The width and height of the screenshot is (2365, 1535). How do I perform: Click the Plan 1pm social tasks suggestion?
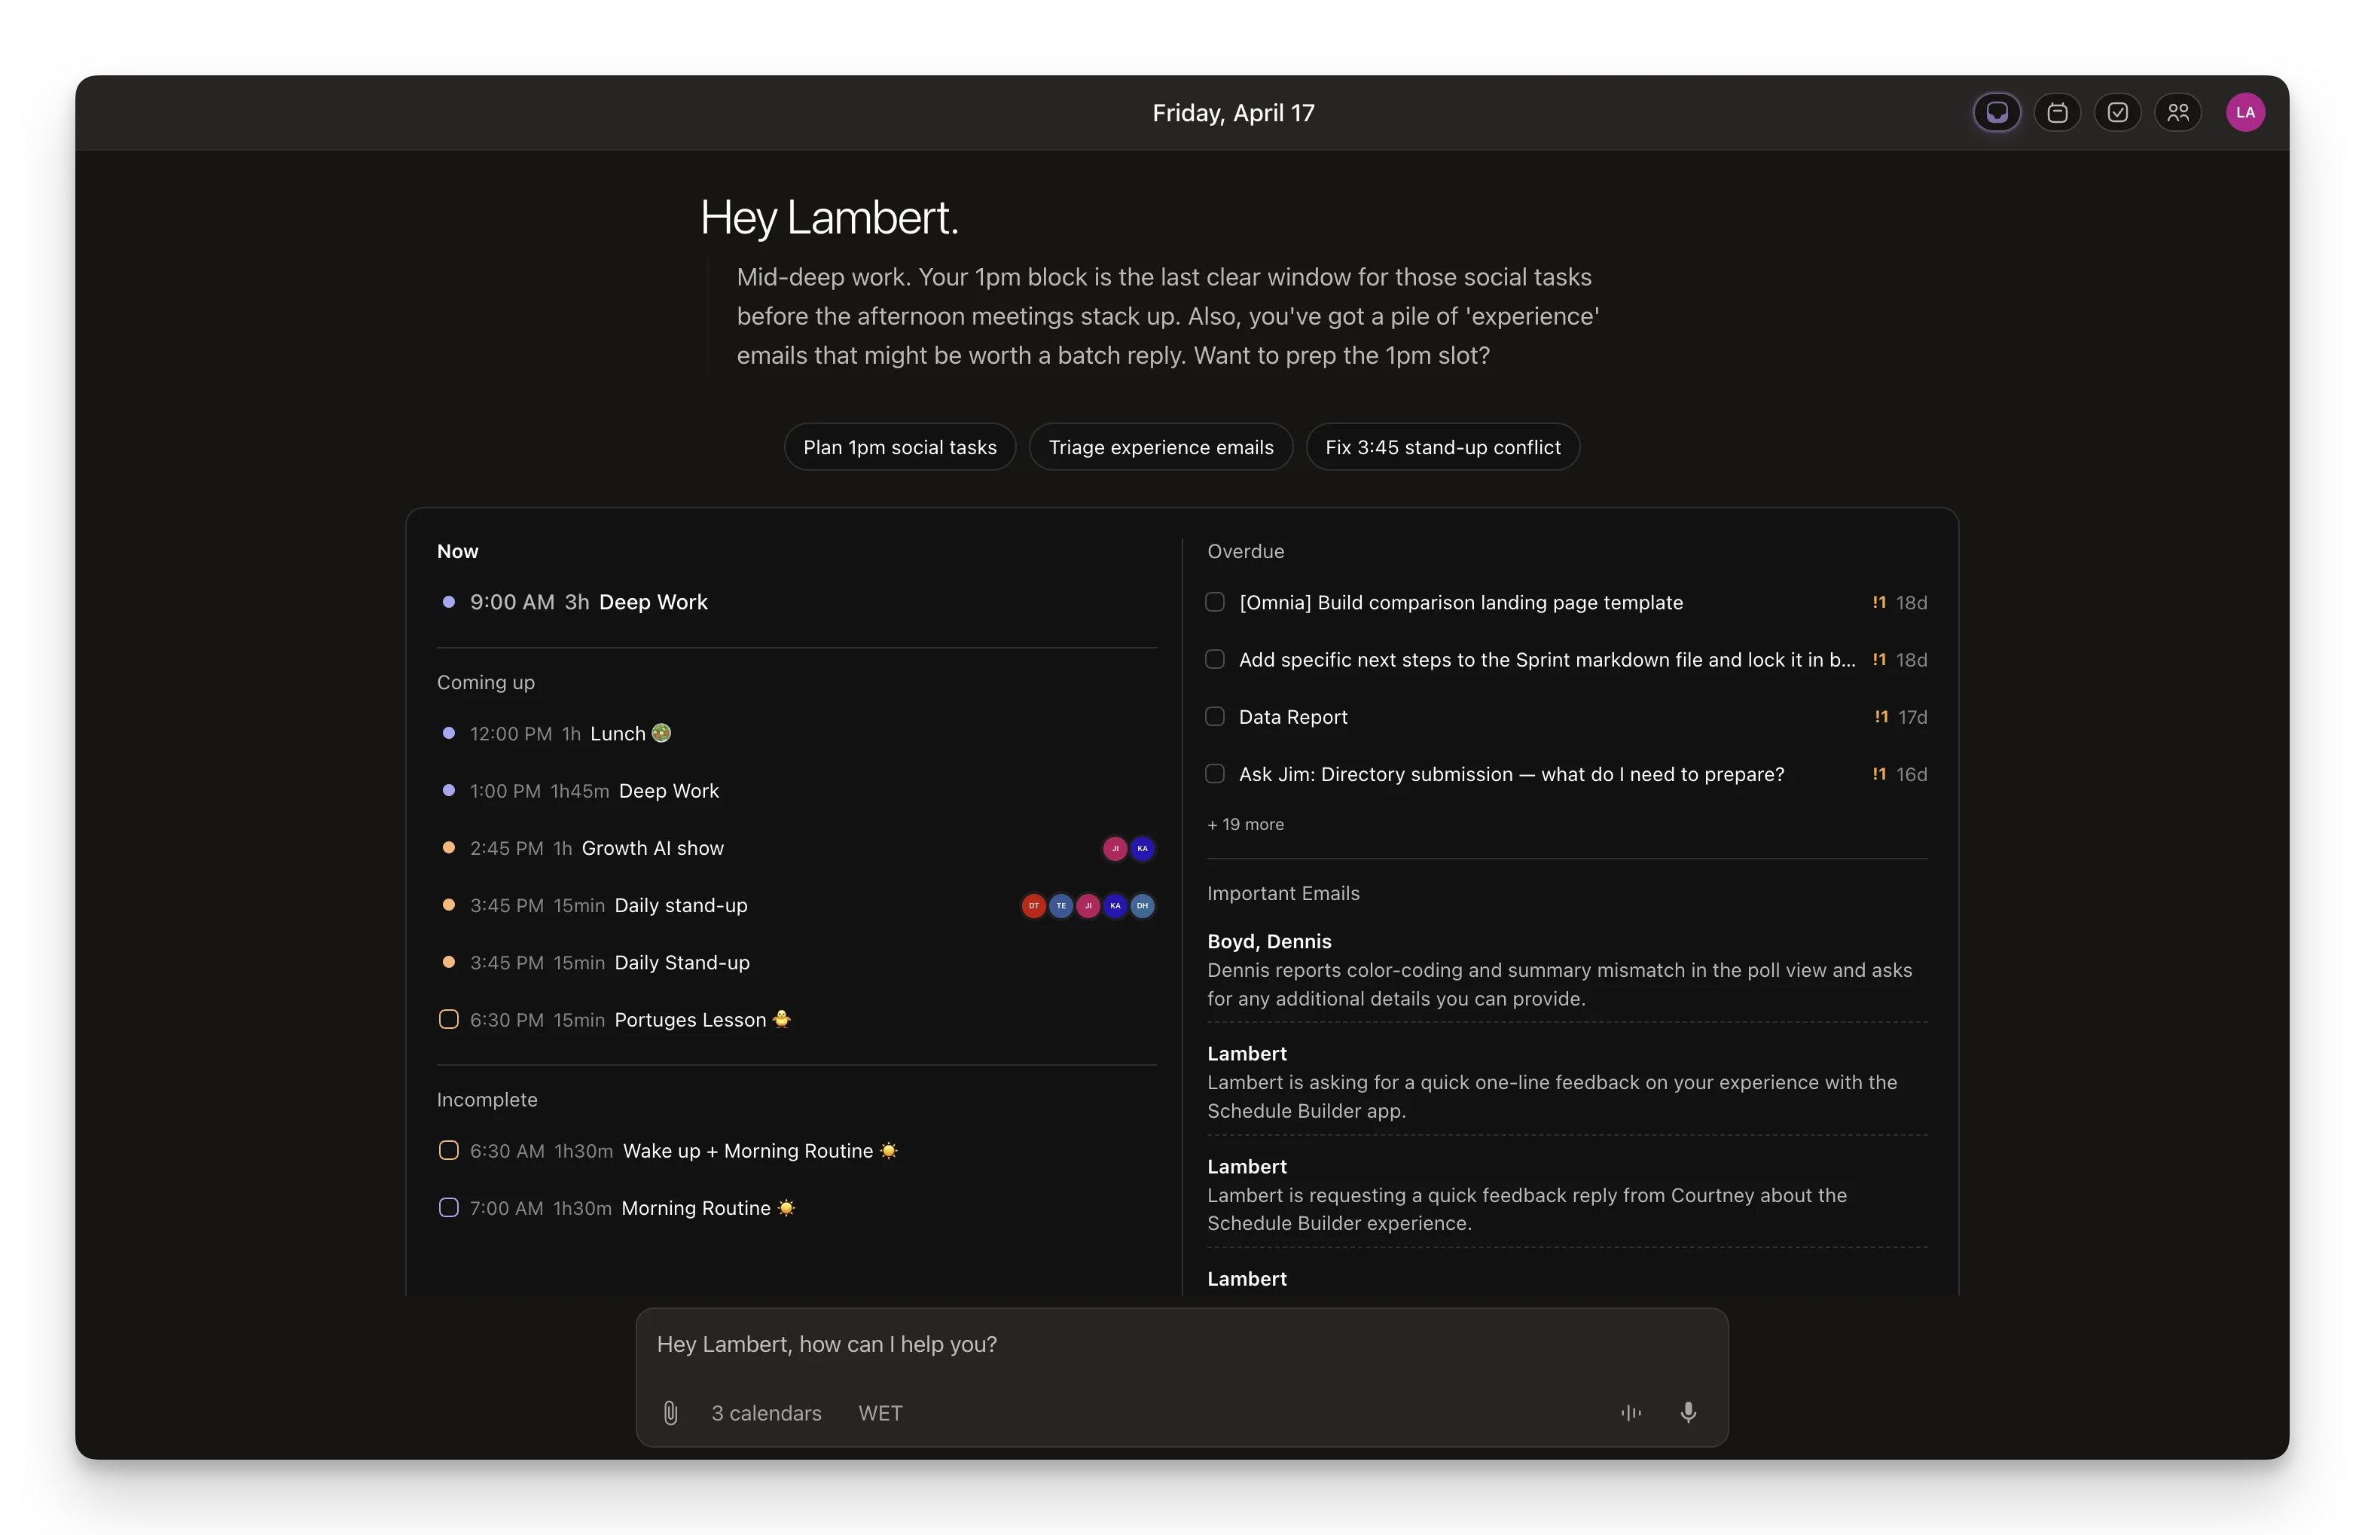point(899,447)
